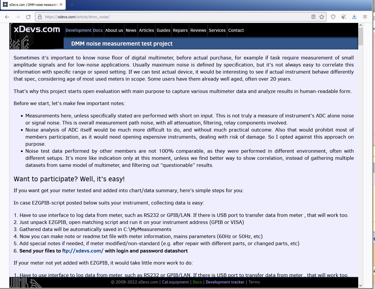Image resolution: width=375 pixels, height=289 pixels.
Task: Click the page scrollbar down arrow
Action: (x=361, y=285)
